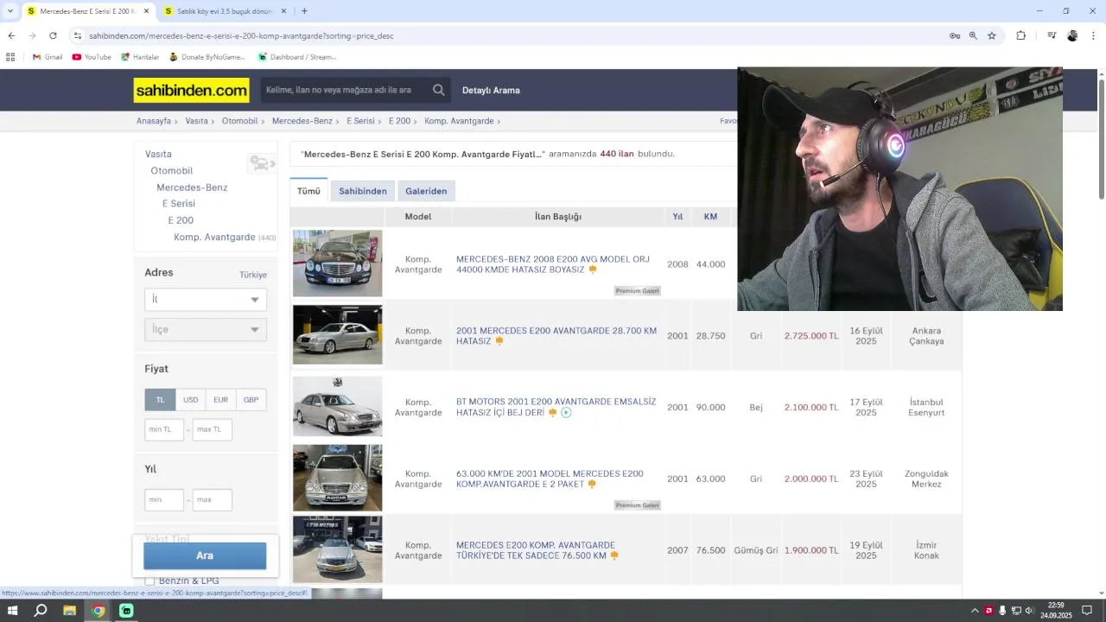This screenshot has width=1106, height=622.
Task: Open the Chrome extensions puzzle icon
Action: point(1021,35)
